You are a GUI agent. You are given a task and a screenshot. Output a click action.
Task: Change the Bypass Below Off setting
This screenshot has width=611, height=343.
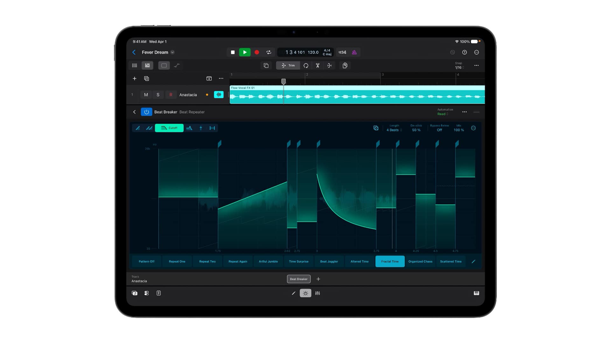point(439,128)
